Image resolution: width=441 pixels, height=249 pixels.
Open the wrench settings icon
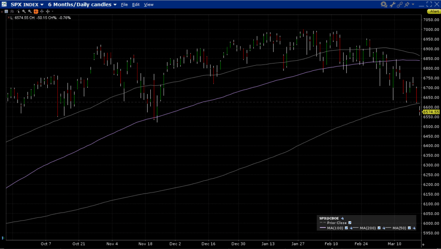(x=392, y=4)
